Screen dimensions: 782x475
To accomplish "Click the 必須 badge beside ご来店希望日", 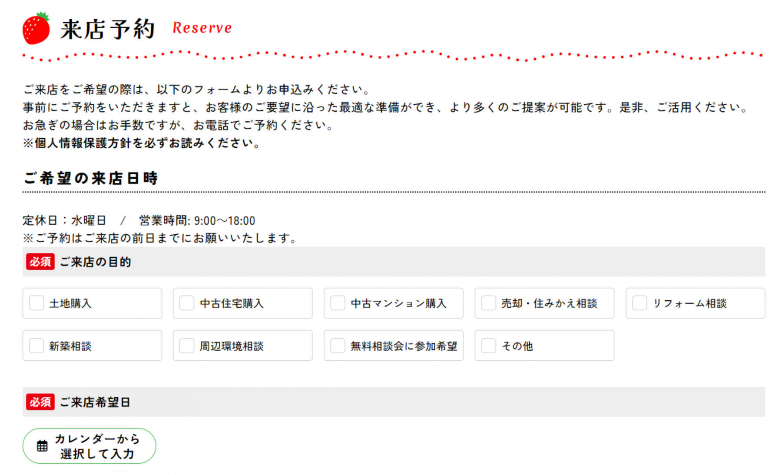I will [x=40, y=402].
